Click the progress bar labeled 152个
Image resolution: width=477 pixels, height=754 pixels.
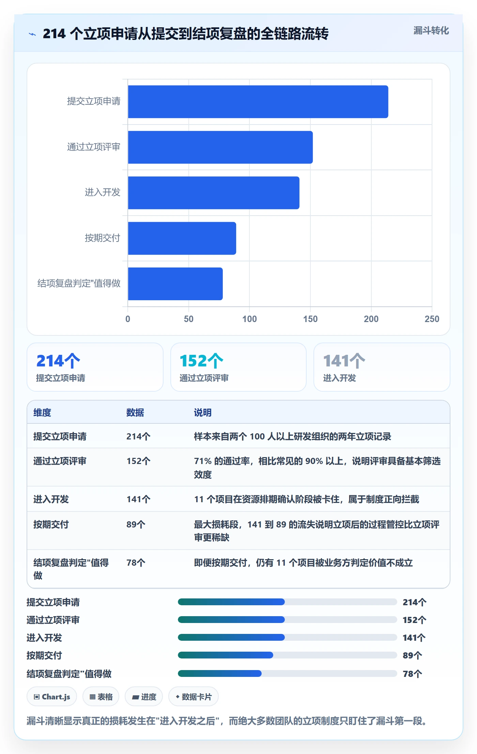pyautogui.click(x=288, y=620)
